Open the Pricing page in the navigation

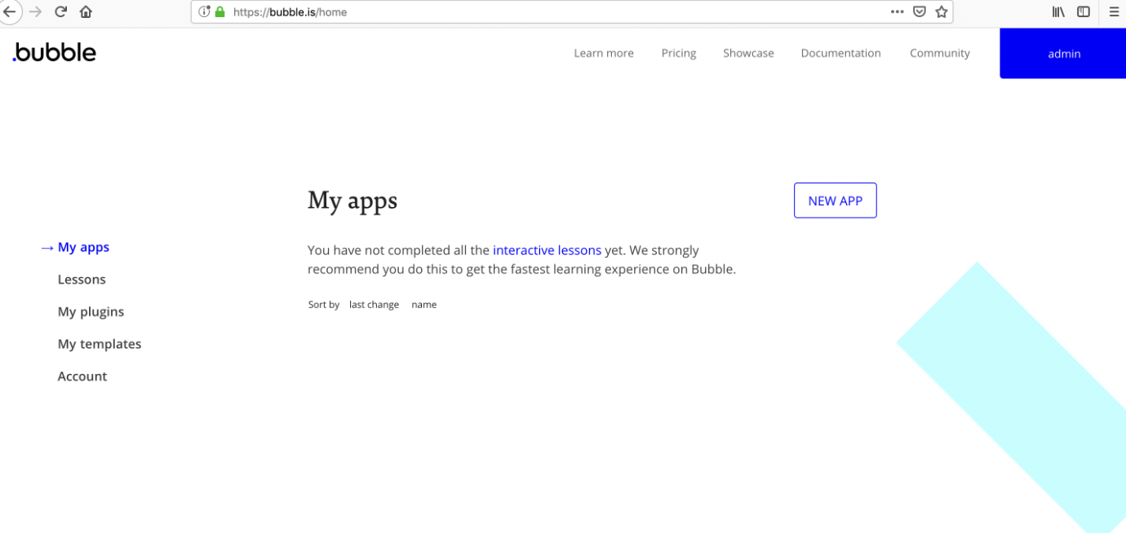point(678,53)
